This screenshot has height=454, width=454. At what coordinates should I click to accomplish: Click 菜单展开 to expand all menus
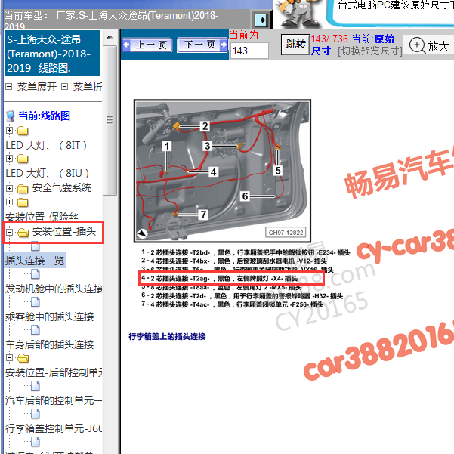click(x=37, y=87)
